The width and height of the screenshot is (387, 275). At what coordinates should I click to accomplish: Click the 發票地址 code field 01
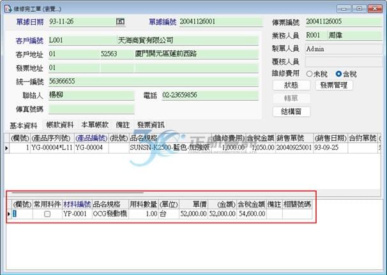point(74,68)
